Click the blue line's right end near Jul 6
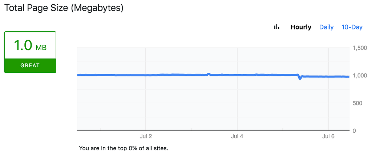The image size is (372, 156). tap(347, 76)
